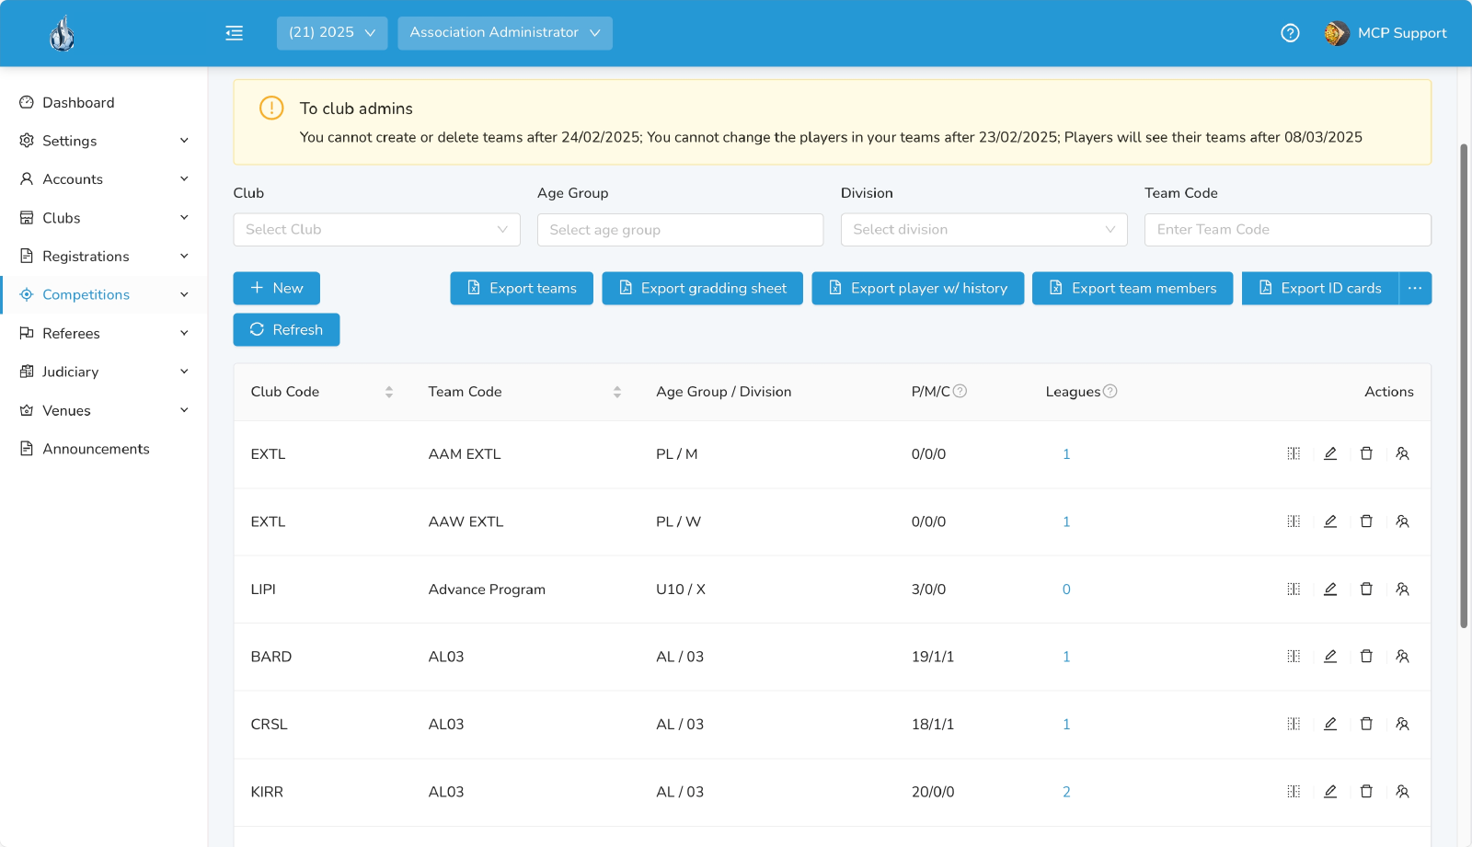This screenshot has width=1472, height=847.
Task: Open the Select Club dropdown
Action: (x=376, y=230)
